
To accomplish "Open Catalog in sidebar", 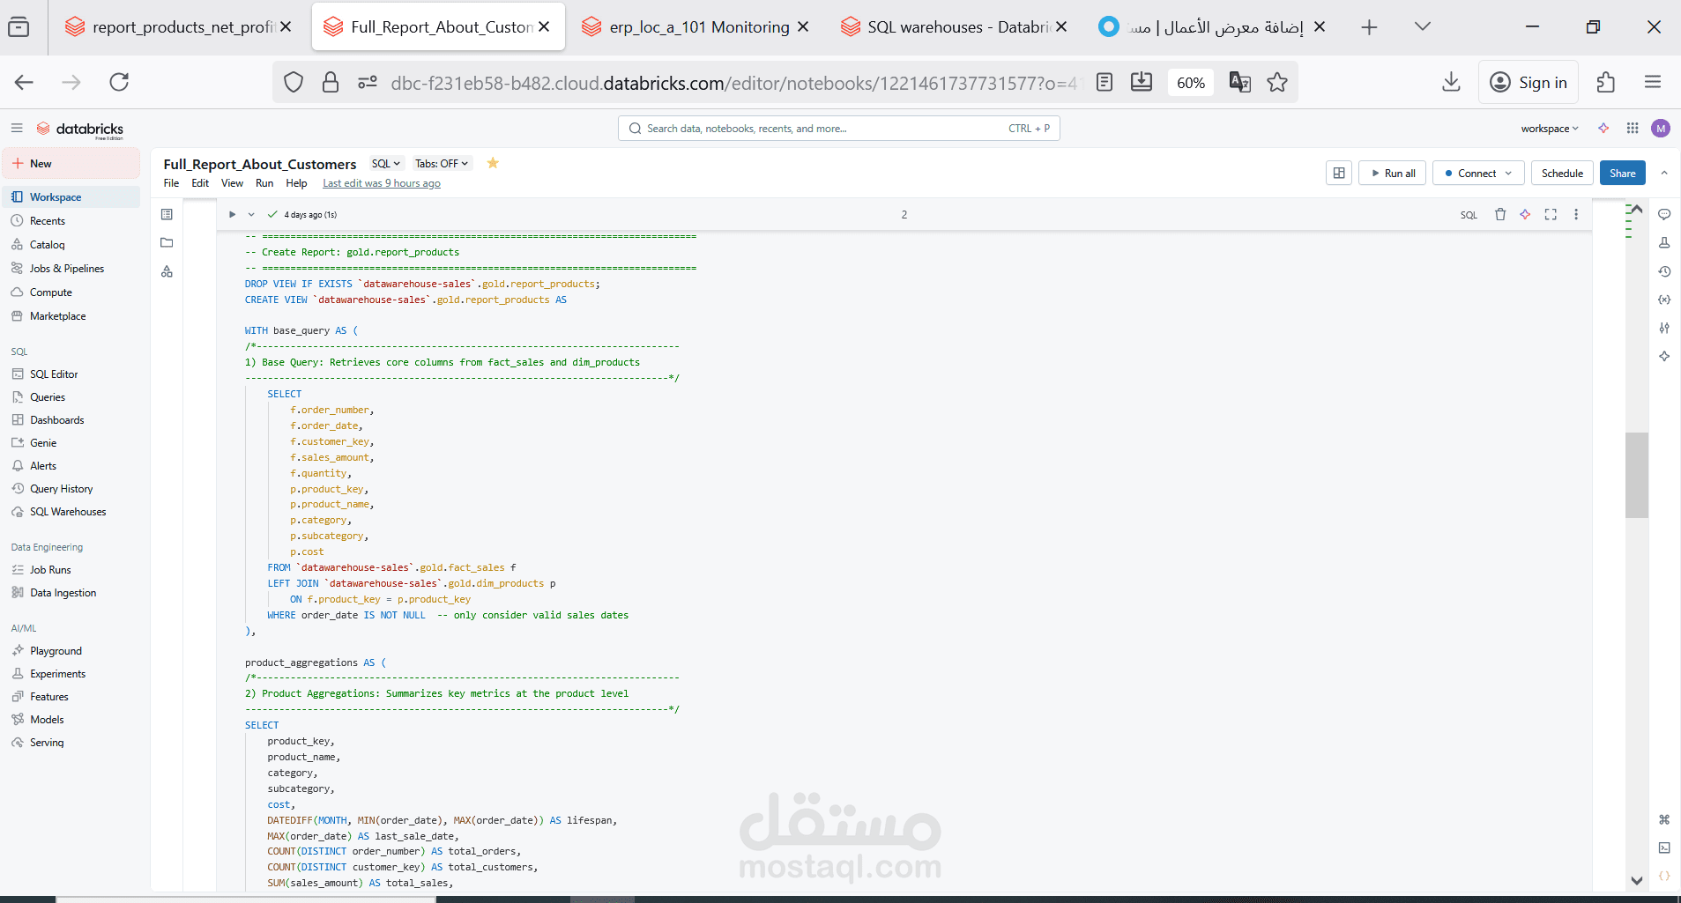I will 47,244.
